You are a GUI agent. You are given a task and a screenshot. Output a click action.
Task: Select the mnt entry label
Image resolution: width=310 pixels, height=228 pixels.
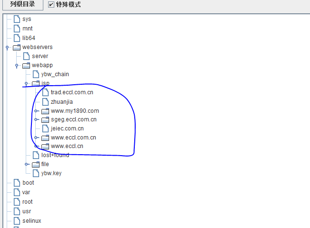coord(27,29)
